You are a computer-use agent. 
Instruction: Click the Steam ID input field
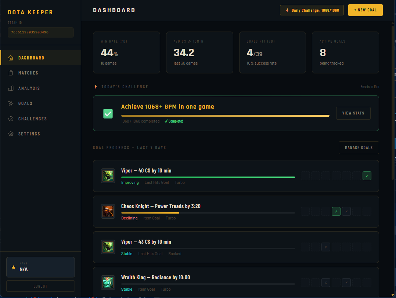tap(40, 32)
